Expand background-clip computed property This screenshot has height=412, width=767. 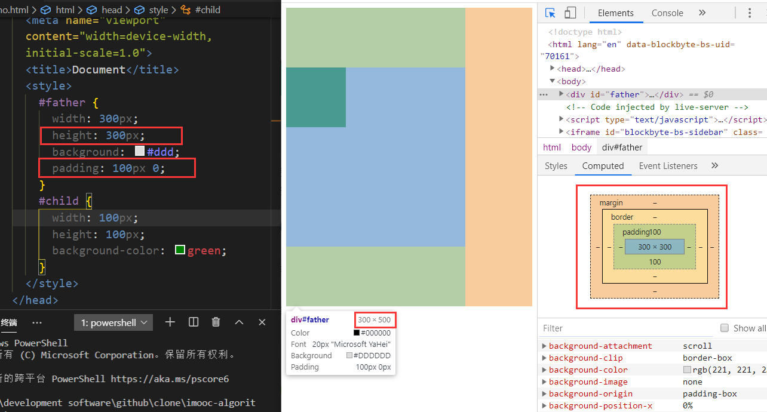[x=544, y=358]
